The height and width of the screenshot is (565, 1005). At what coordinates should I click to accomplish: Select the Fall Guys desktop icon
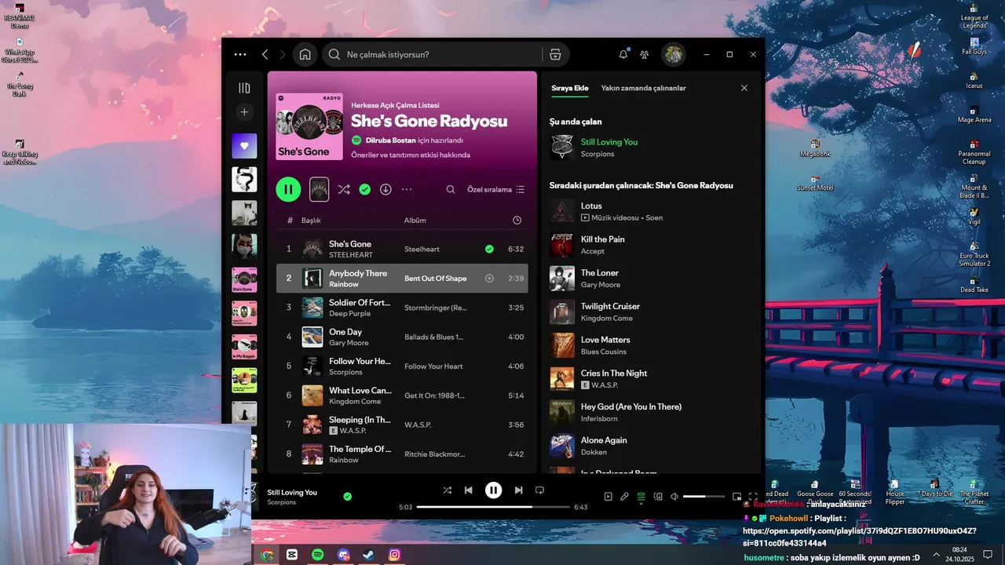[x=974, y=46]
